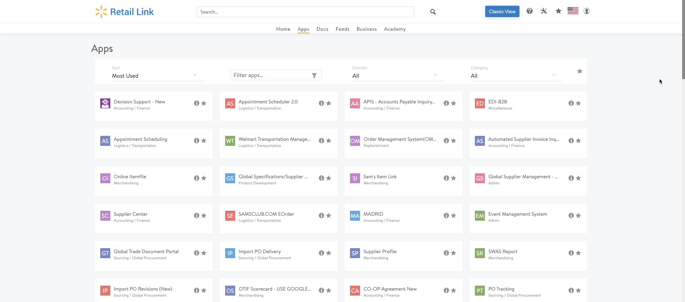Open the Category dropdown

point(516,76)
